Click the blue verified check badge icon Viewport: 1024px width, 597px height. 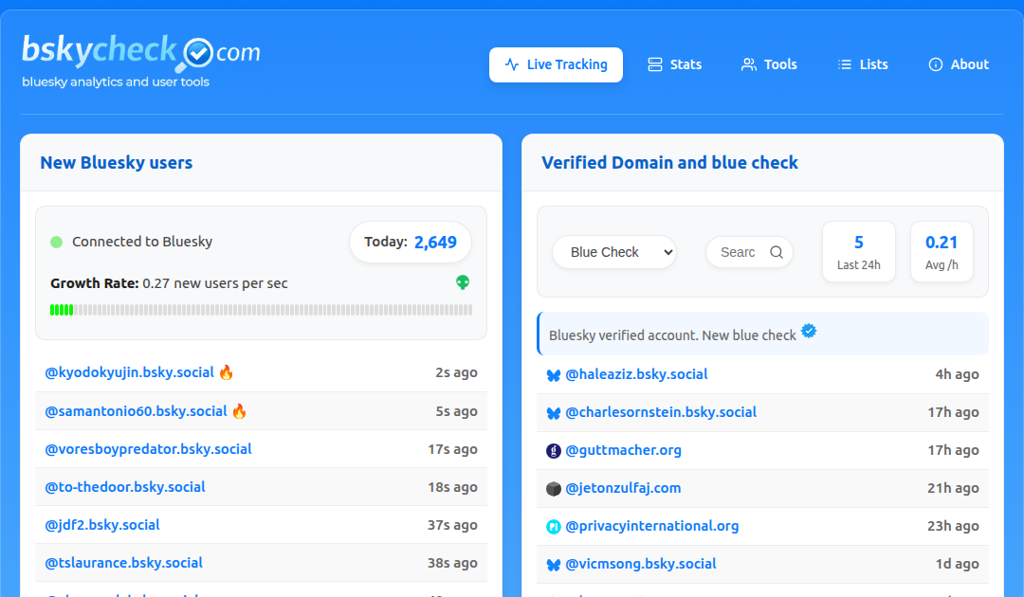(809, 331)
